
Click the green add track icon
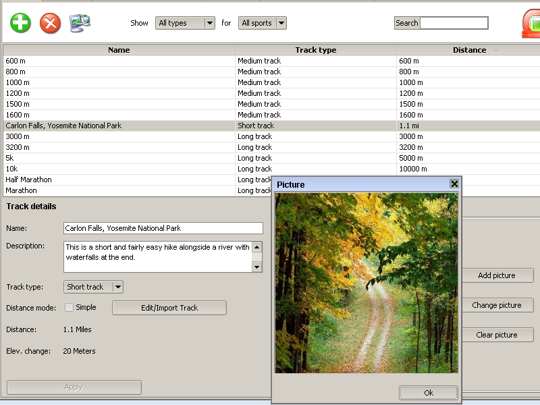21,23
